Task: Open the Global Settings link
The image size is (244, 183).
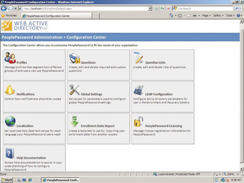Action: pos(92,94)
